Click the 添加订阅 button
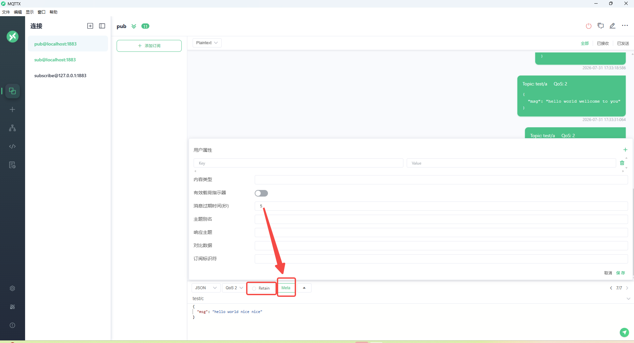 [149, 46]
